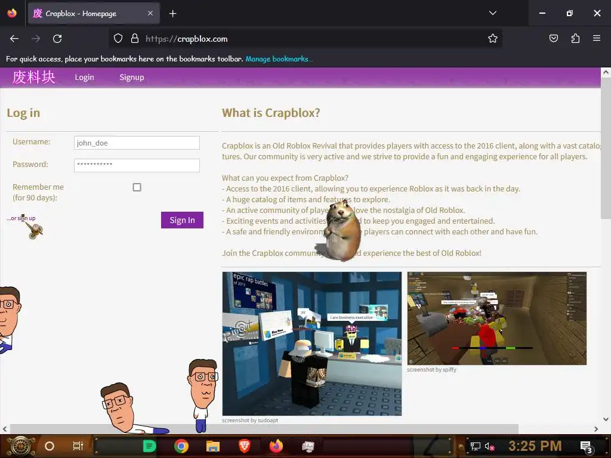Open the tracking protection shield icon
The height and width of the screenshot is (458, 611).
[x=118, y=38]
